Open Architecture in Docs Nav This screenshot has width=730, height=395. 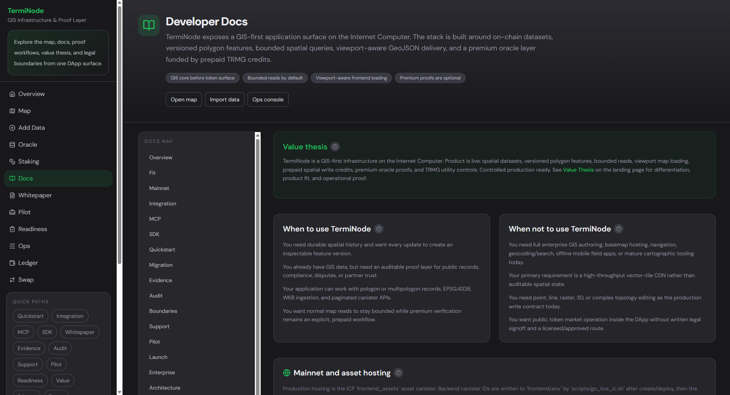[x=197, y=388]
